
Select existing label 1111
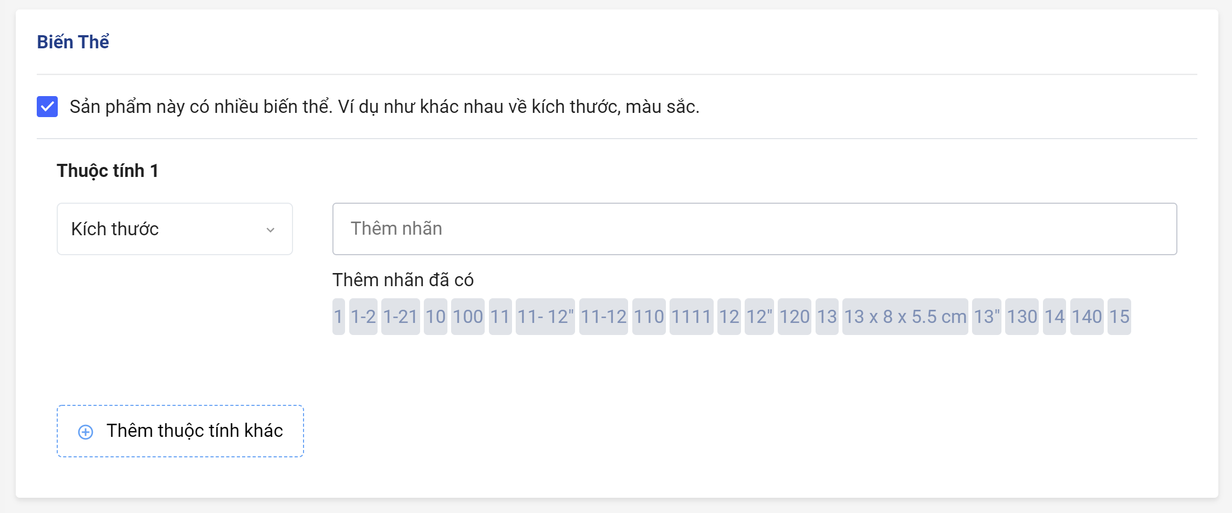coord(691,317)
